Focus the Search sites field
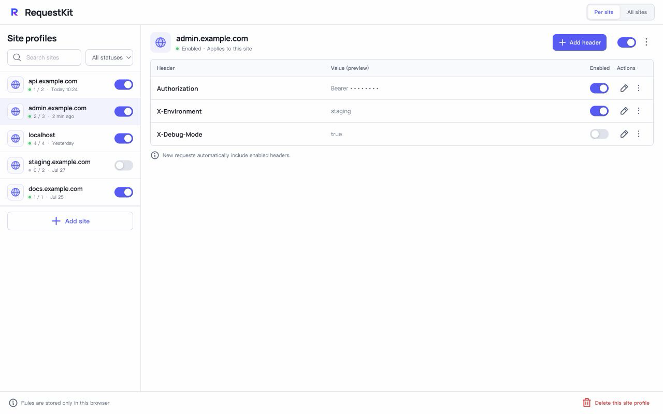Viewport: 663px width, 414px height. (x=44, y=57)
